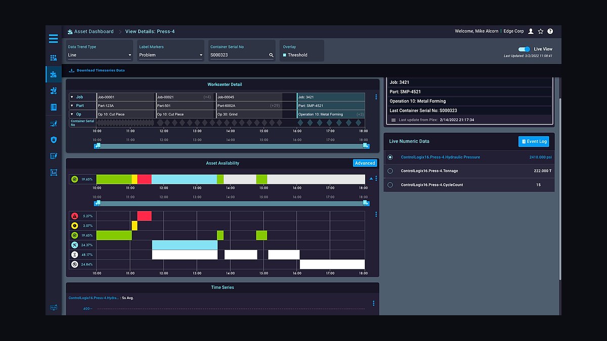Click ControlLogix16.Press-4.Hydraulic Pressure link
The width and height of the screenshot is (607, 341).
pyautogui.click(x=441, y=157)
